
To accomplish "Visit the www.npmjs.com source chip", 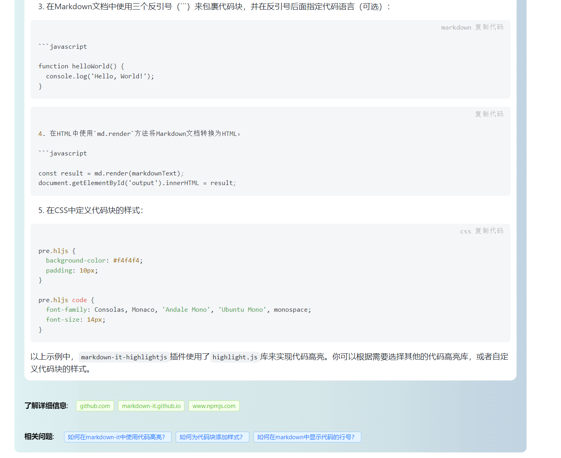I will 214,406.
